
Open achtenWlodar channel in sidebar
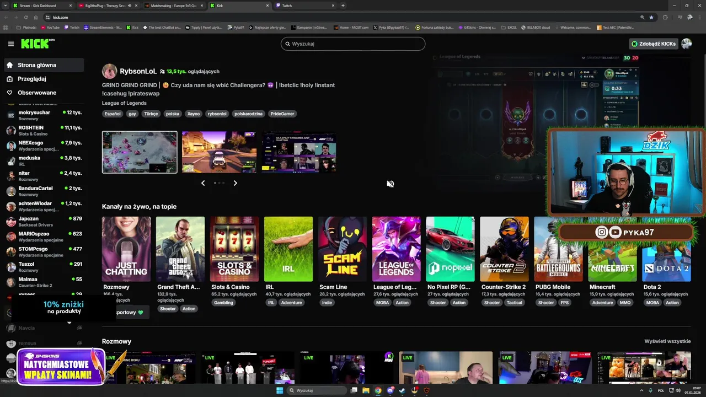[43, 206]
